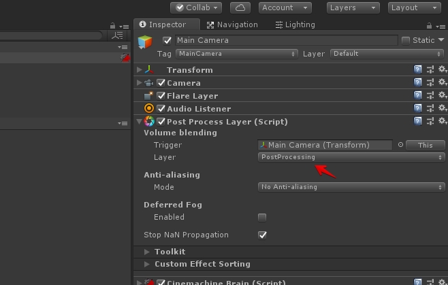Switch to the Navigation tab

pos(232,25)
